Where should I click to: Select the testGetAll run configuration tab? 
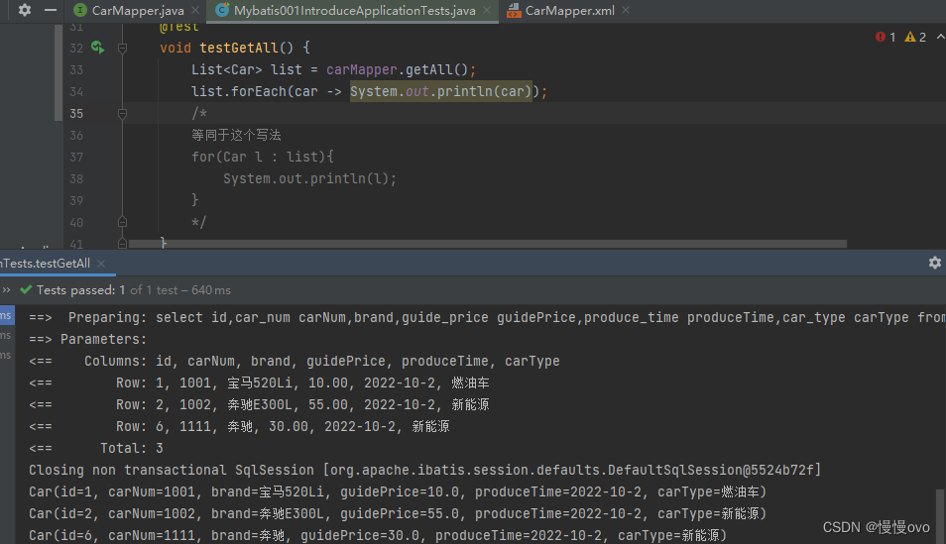(46, 264)
